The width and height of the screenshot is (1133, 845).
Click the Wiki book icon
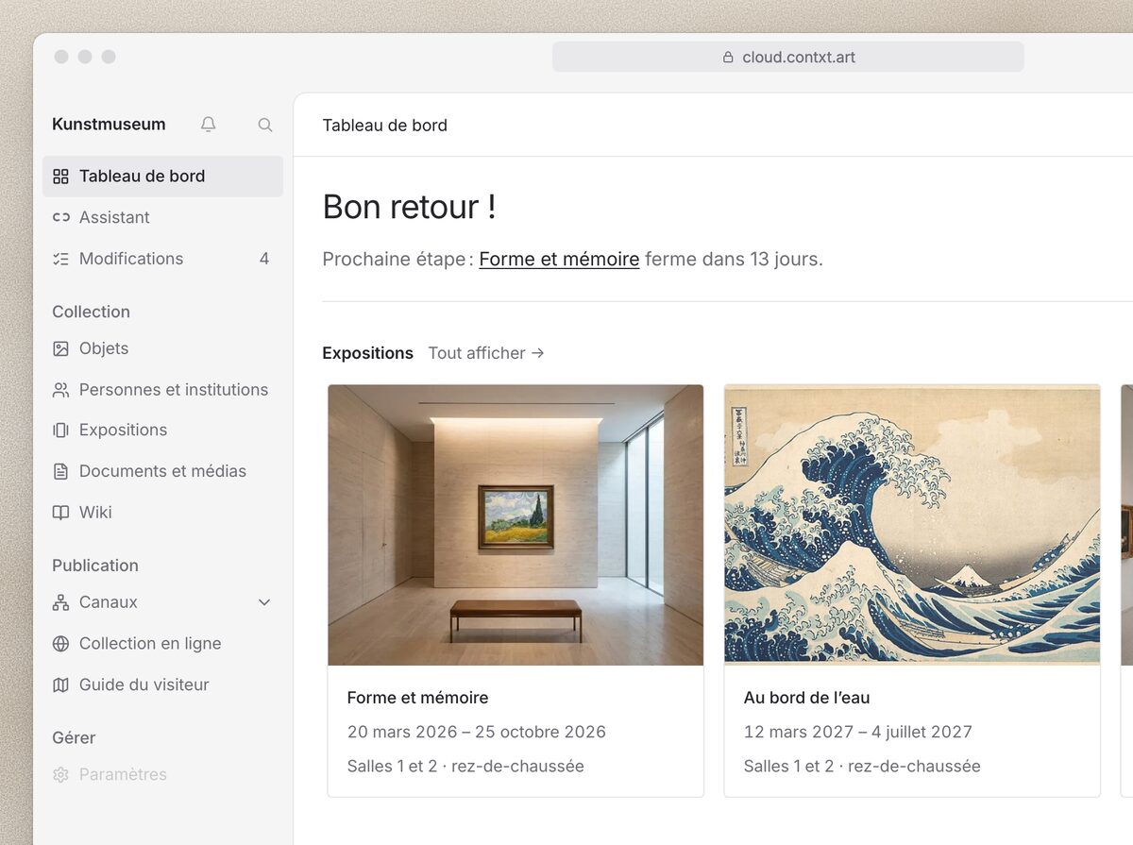tap(60, 513)
